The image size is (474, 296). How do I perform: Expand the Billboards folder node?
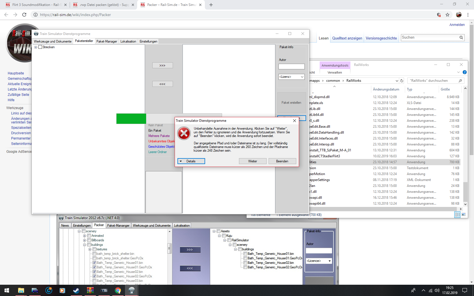tap(84, 240)
